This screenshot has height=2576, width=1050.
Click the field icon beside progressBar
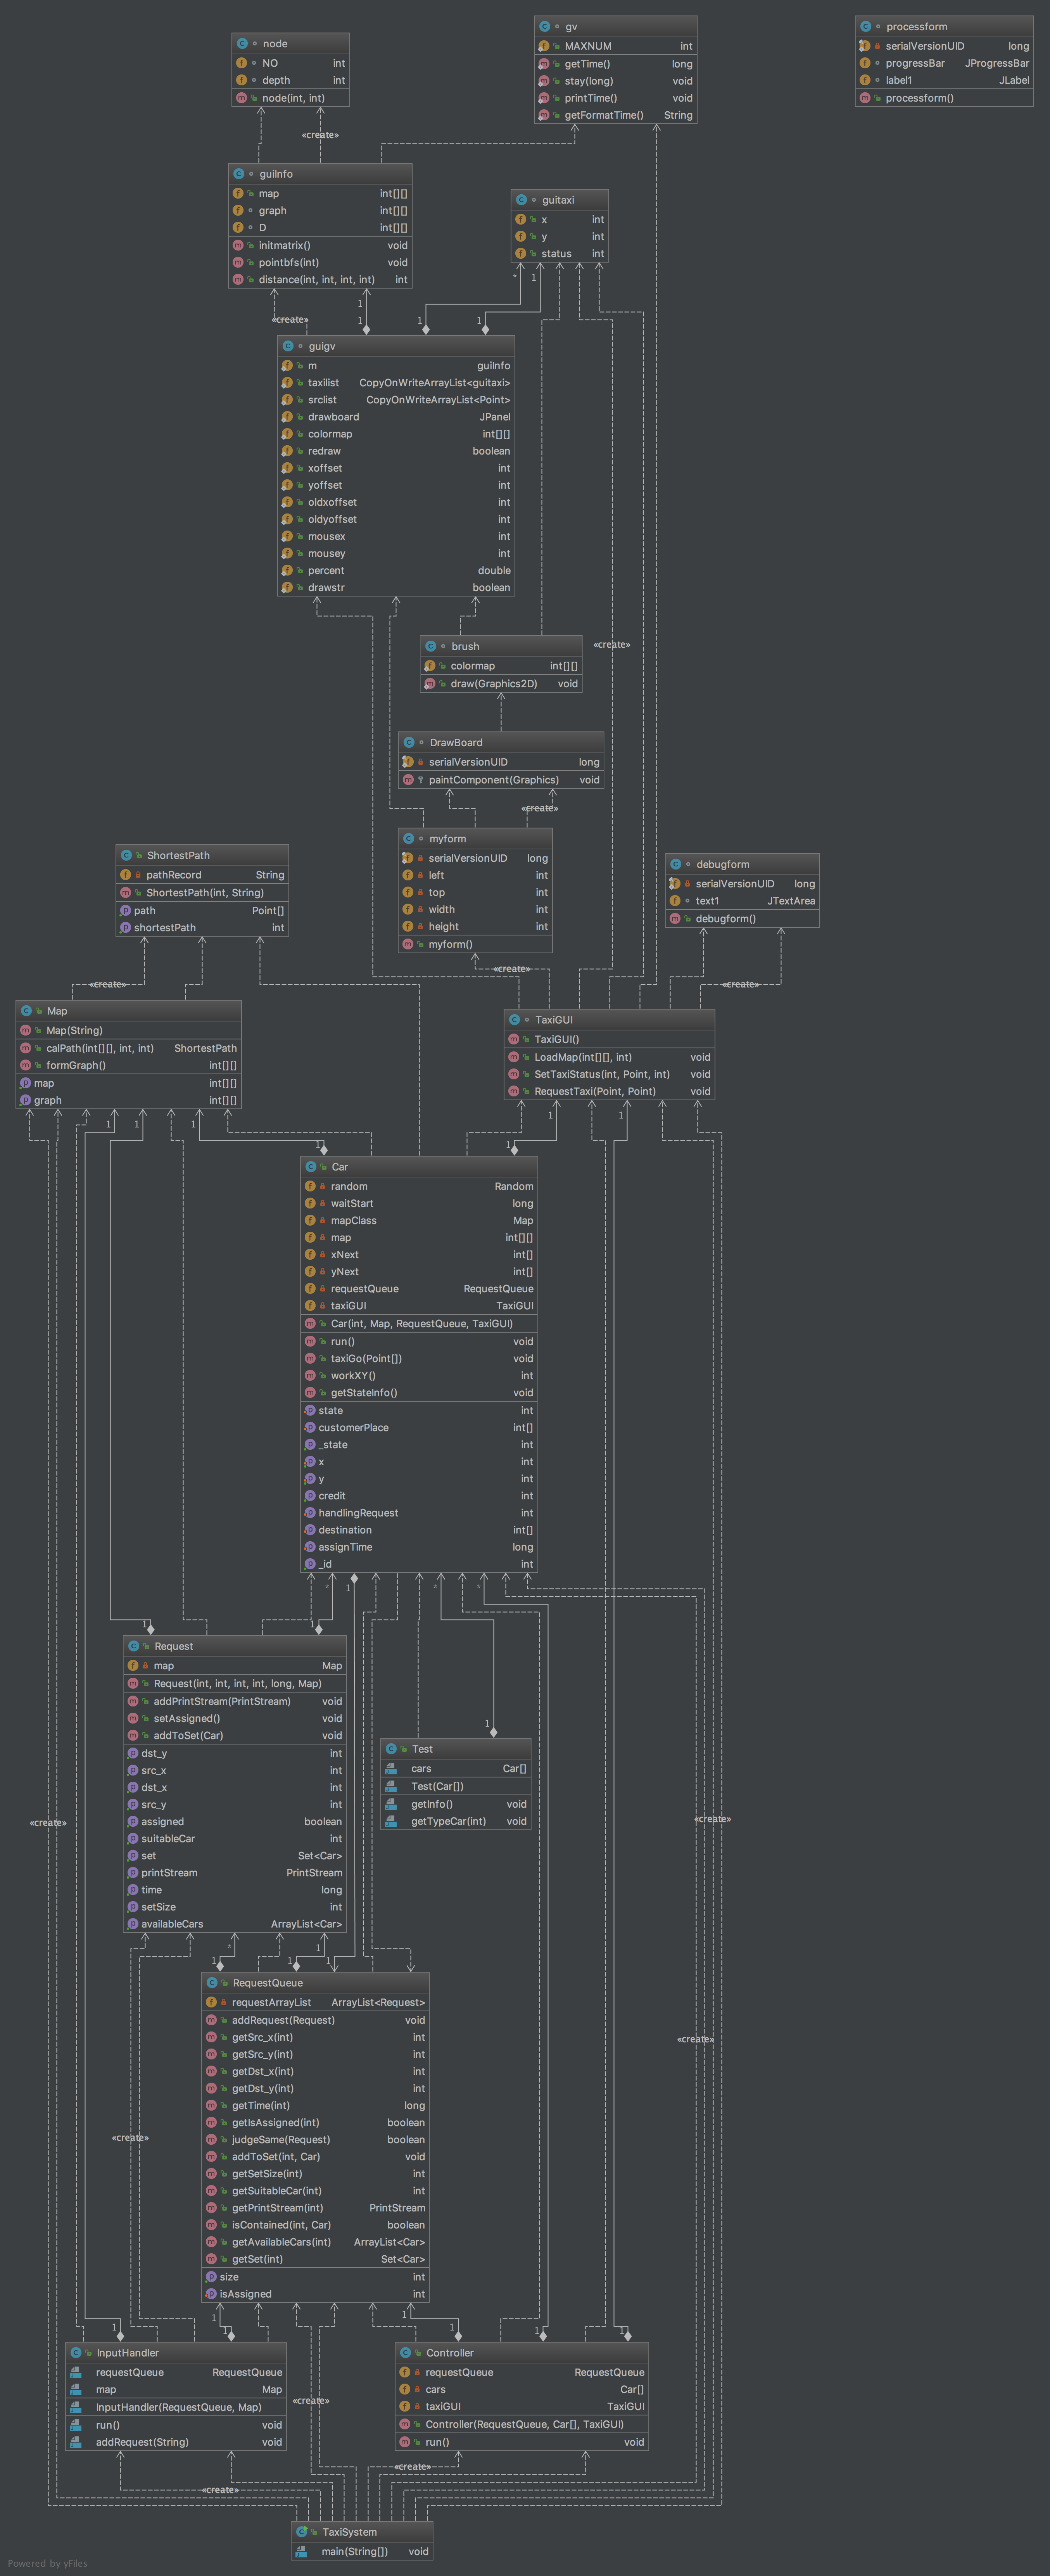(x=865, y=63)
